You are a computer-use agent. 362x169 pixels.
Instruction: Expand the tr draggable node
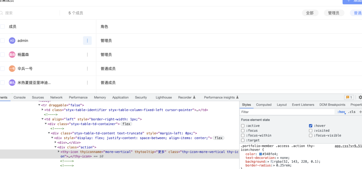39,105
